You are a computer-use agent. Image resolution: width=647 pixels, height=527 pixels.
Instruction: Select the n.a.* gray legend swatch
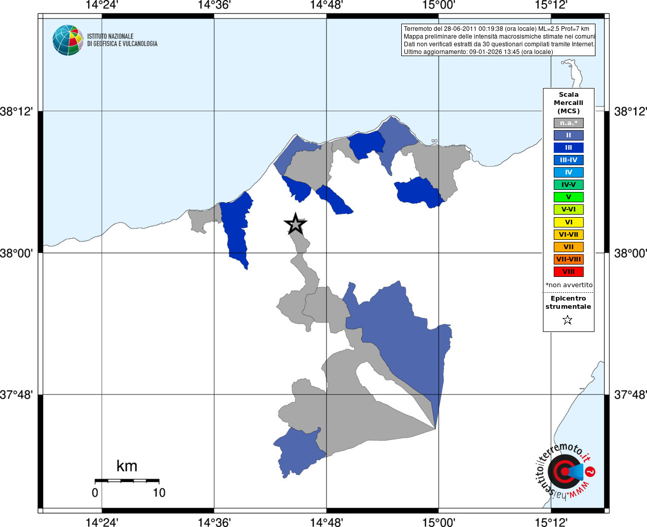tap(568, 123)
